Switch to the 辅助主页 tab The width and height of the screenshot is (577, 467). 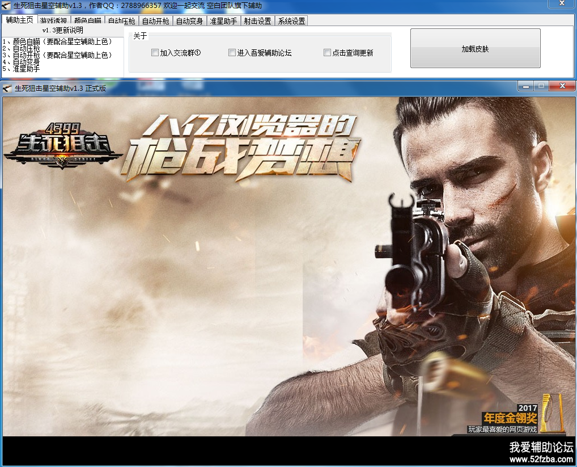[x=19, y=20]
